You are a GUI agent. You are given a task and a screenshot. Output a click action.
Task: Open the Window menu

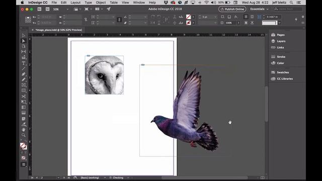tap(139, 3)
